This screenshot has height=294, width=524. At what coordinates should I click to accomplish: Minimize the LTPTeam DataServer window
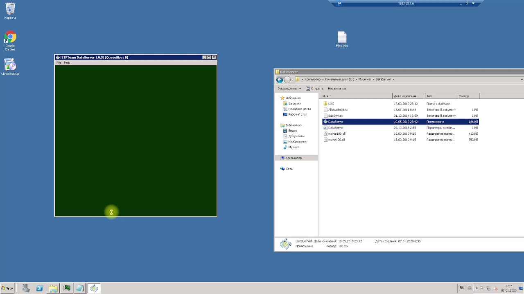(205, 58)
